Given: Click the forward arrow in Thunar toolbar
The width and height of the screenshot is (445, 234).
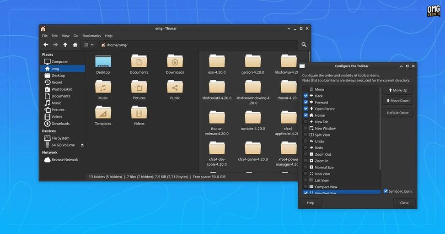Looking at the screenshot, I should [x=56, y=44].
